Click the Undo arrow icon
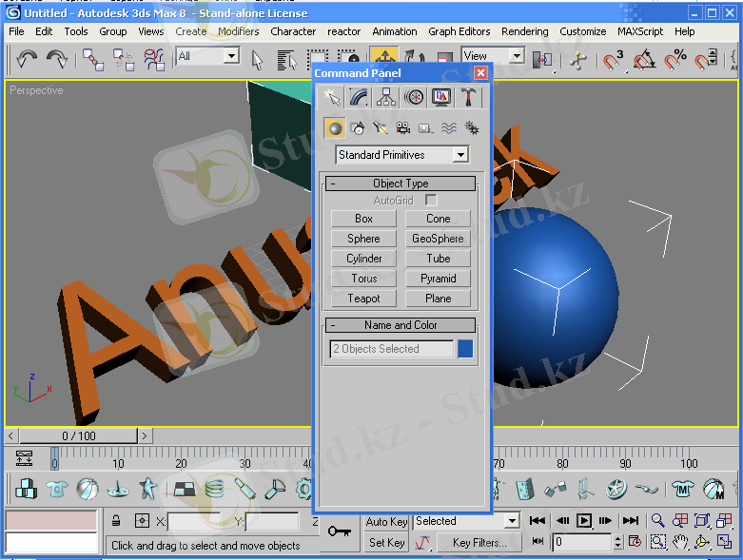This screenshot has width=743, height=560. tap(26, 59)
